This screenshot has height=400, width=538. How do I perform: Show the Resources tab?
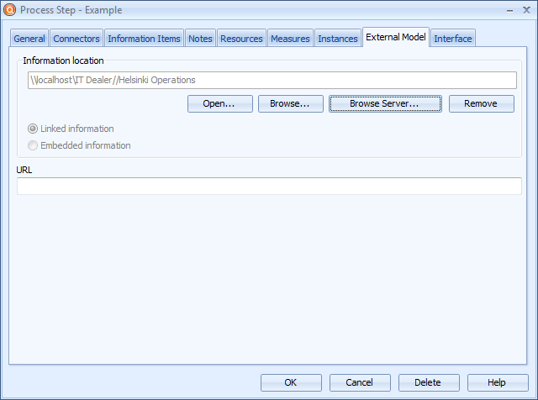click(x=241, y=39)
